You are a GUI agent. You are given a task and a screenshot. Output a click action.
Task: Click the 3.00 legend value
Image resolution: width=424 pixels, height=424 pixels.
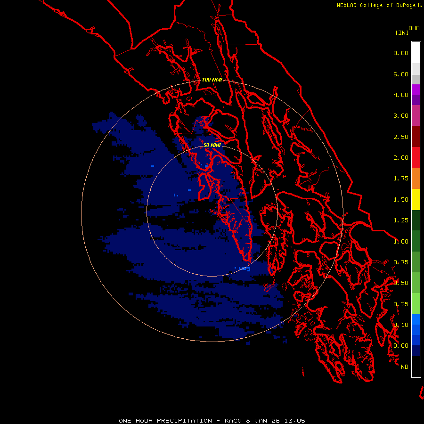(x=401, y=116)
